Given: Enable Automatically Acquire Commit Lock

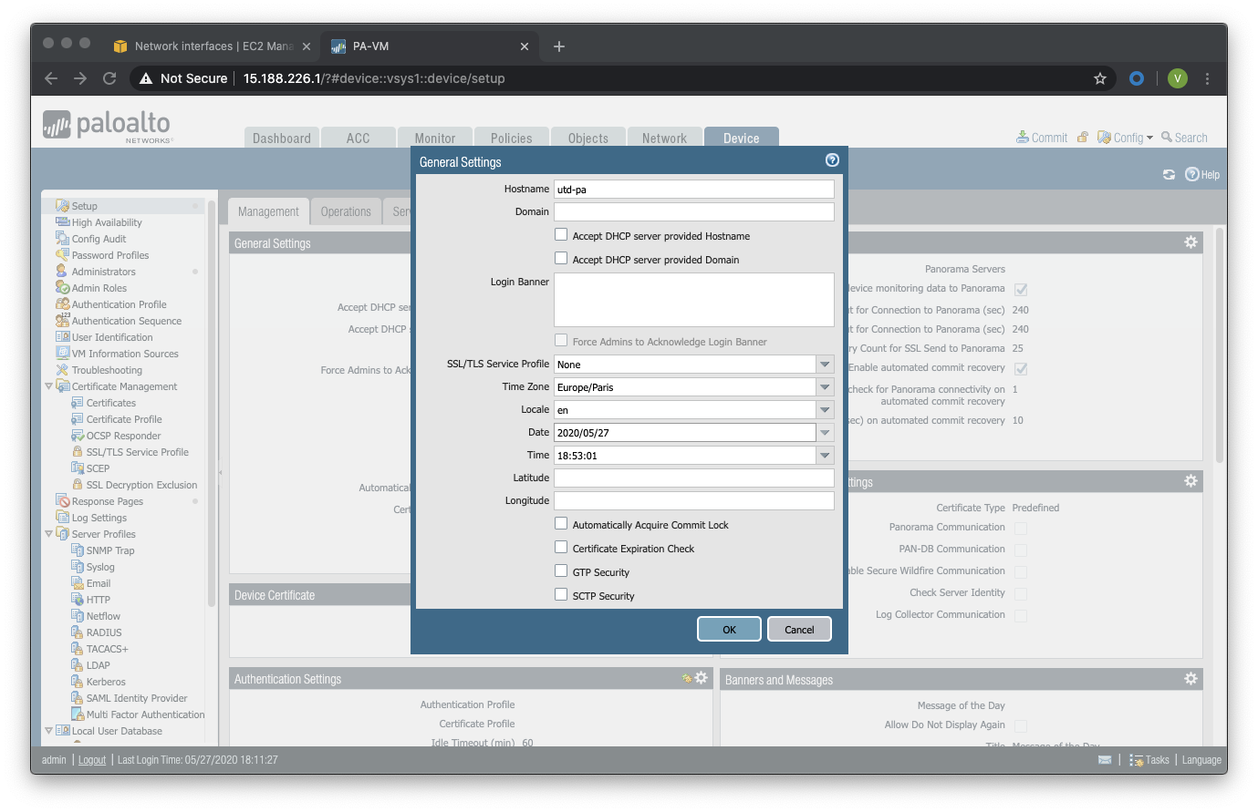Looking at the screenshot, I should tap(561, 524).
